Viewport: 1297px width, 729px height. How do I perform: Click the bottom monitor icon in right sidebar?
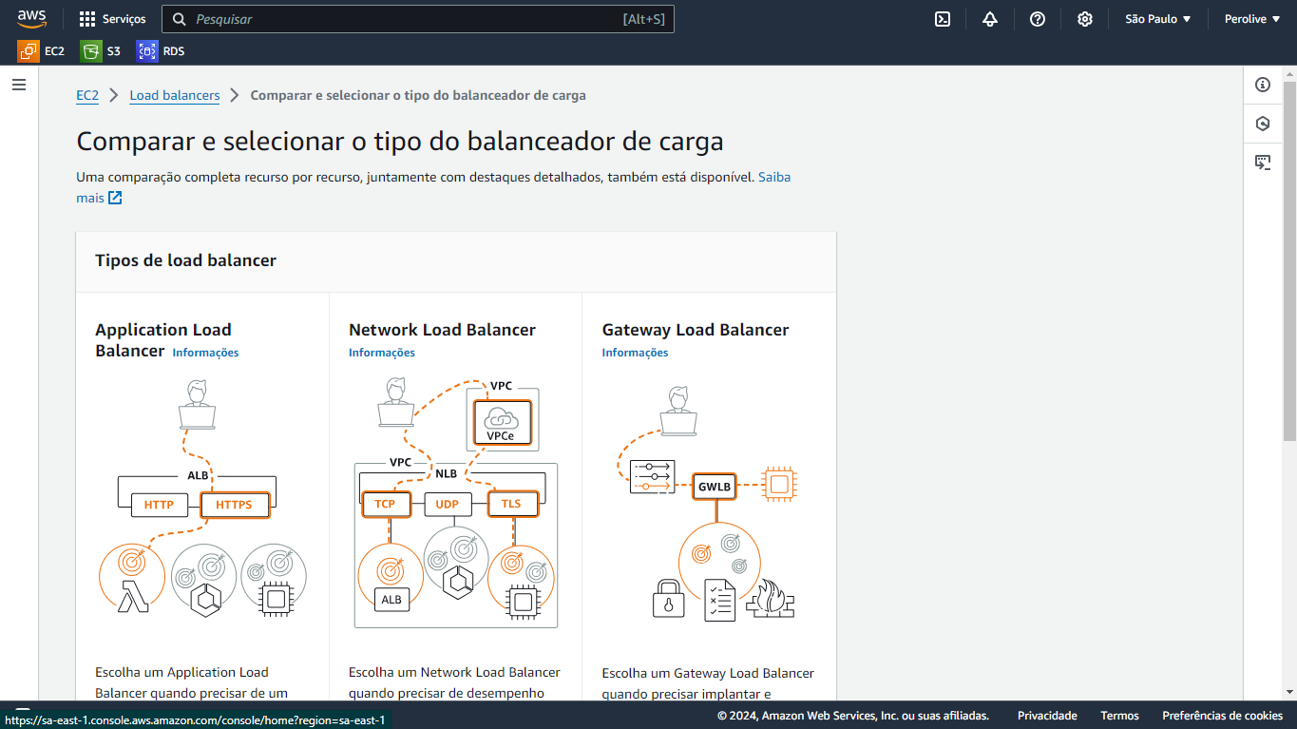tap(1263, 163)
